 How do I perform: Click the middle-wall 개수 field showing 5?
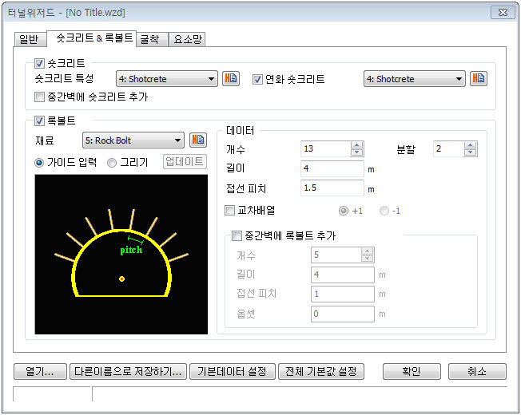[x=336, y=255]
